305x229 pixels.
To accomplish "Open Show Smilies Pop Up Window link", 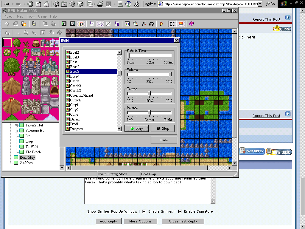I will coord(112,211).
